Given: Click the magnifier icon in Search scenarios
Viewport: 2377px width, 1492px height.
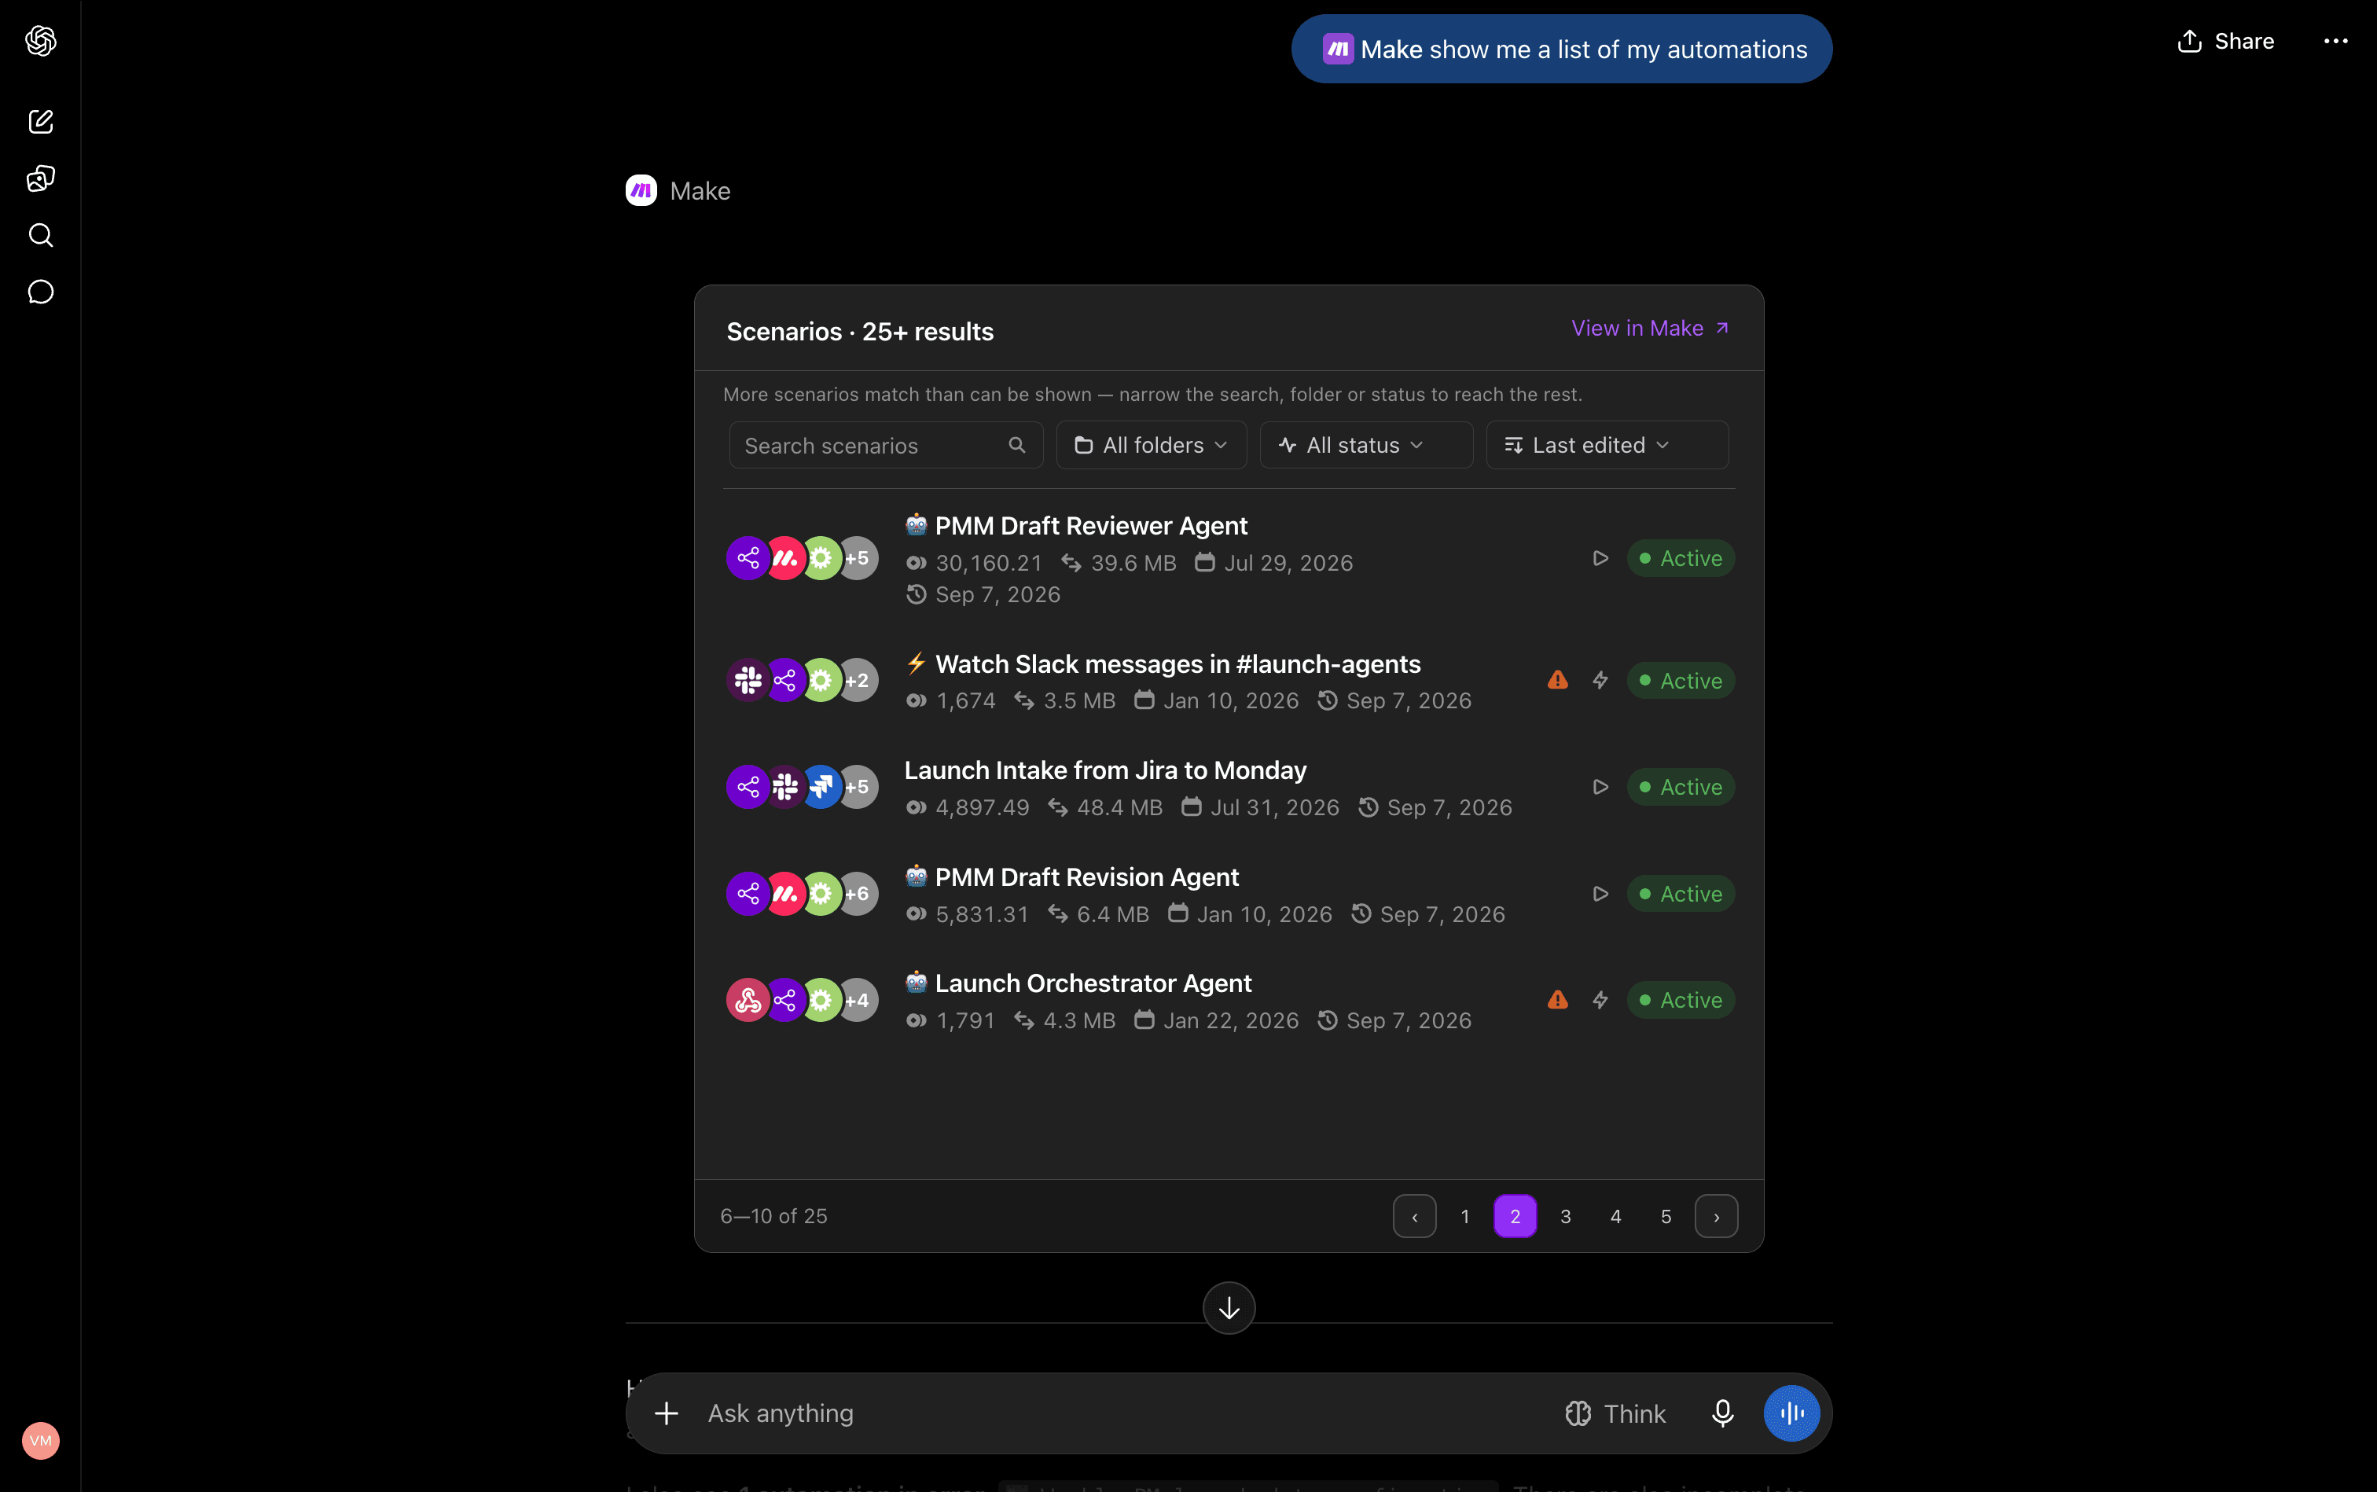Looking at the screenshot, I should (1017, 445).
